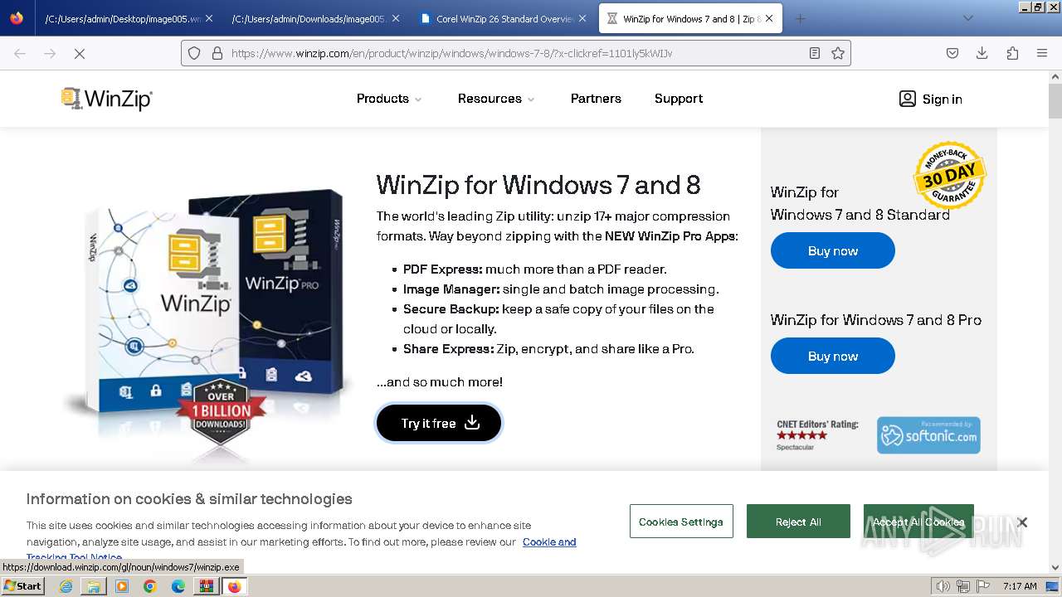
Task: Open the Pocket save icon
Action: click(x=952, y=53)
